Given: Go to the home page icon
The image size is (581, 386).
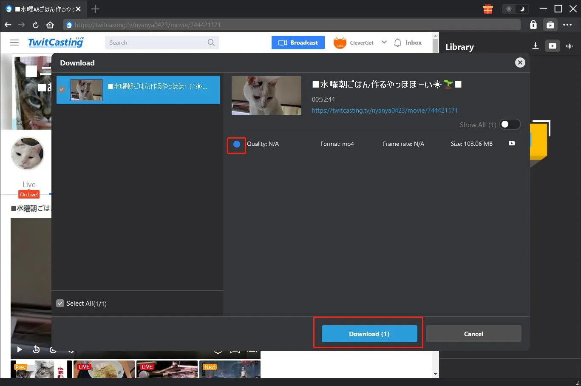Looking at the screenshot, I should 50,25.
